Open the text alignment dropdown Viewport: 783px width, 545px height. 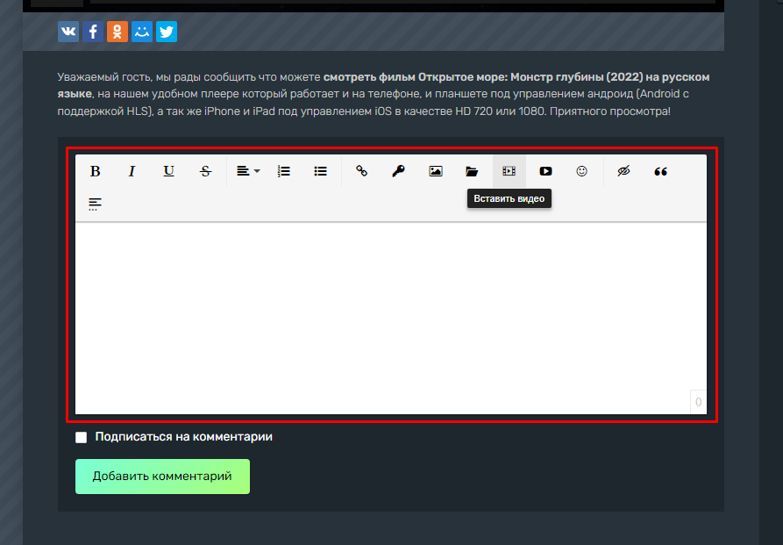tap(247, 171)
